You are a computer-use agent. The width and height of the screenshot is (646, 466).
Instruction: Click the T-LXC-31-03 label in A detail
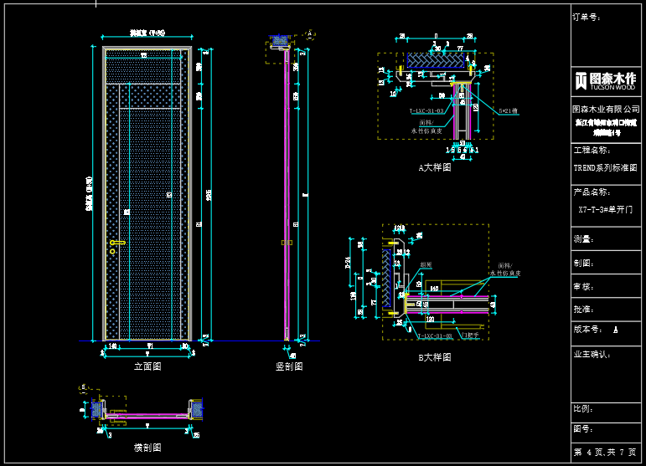tap(426, 111)
